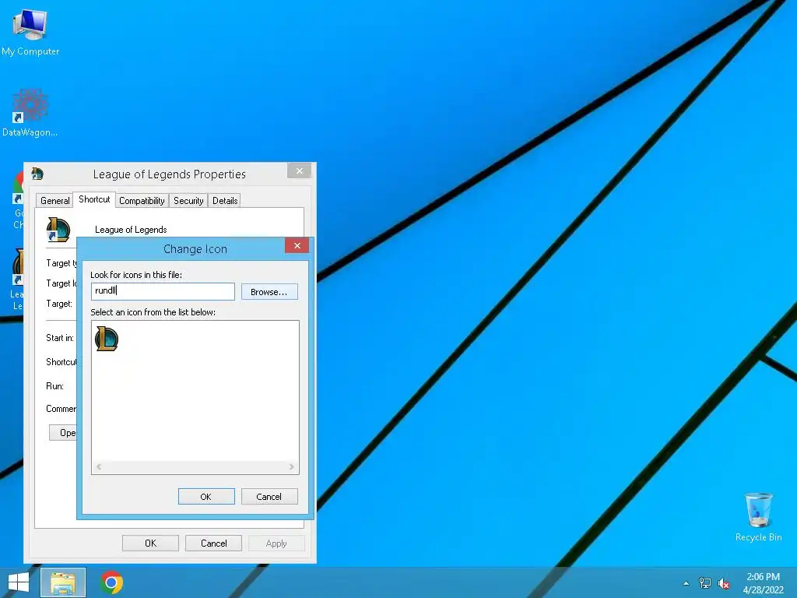
Task: Close the League of Legends Properties window
Action: tap(300, 171)
